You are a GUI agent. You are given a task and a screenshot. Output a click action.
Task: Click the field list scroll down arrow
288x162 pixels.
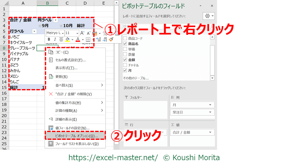(212, 78)
